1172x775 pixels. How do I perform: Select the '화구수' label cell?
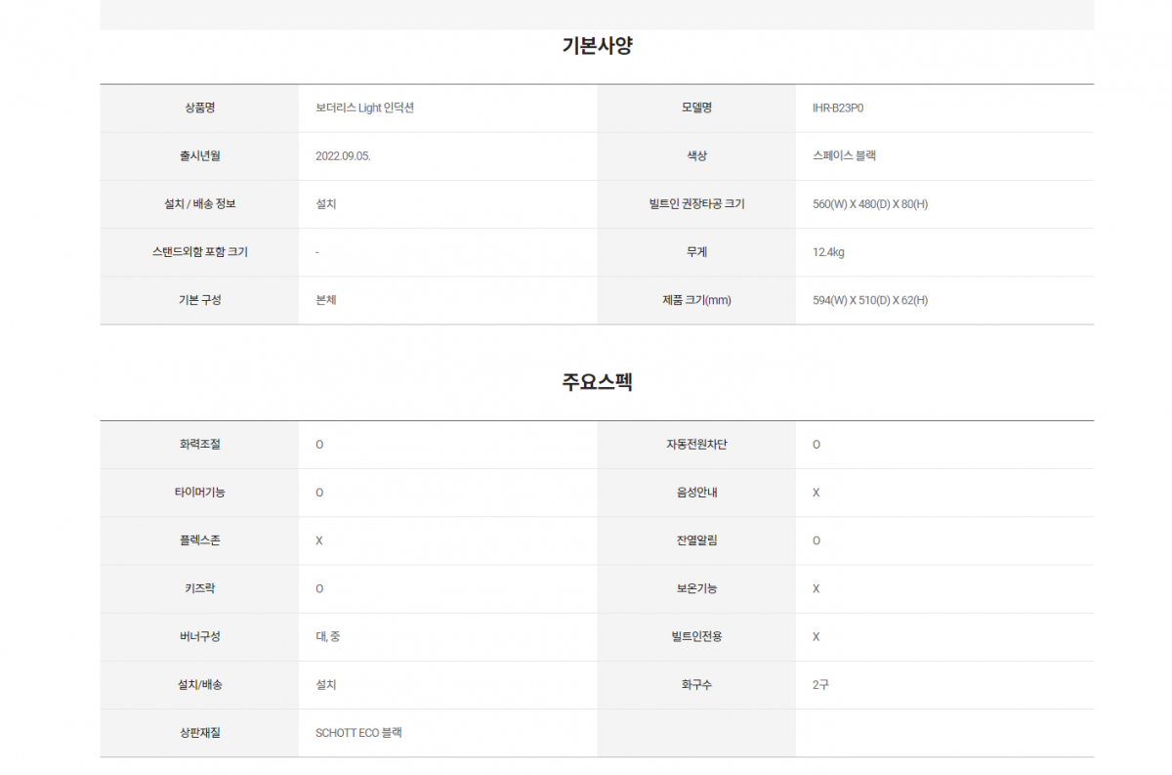pyautogui.click(x=696, y=685)
